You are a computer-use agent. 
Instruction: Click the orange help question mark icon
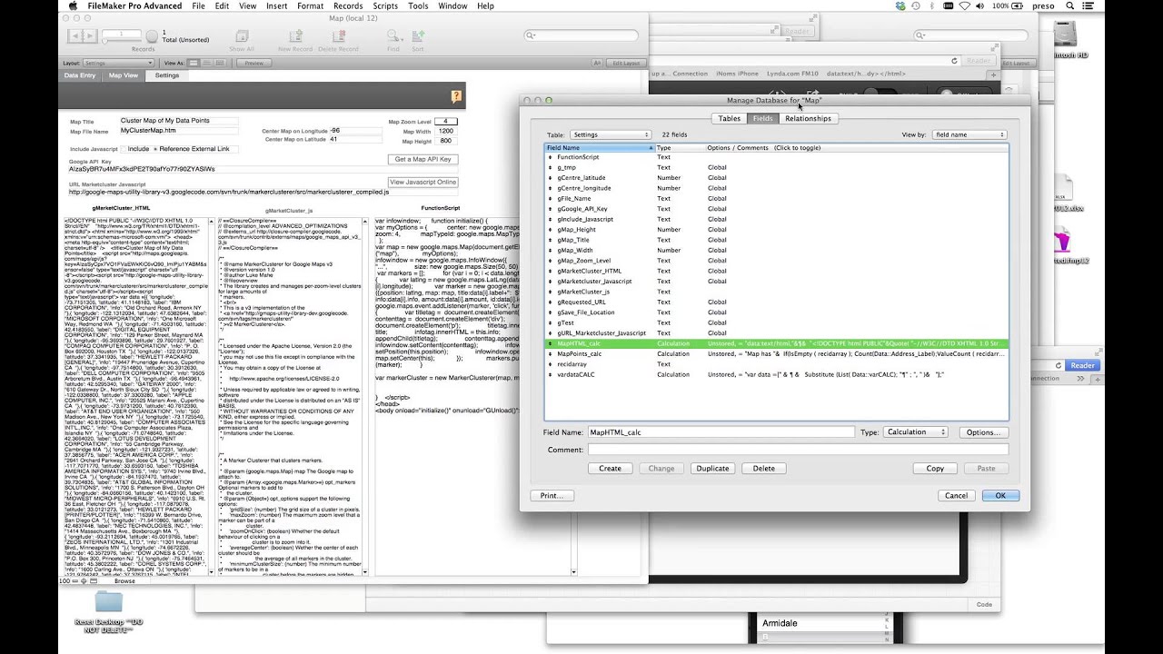(x=457, y=96)
